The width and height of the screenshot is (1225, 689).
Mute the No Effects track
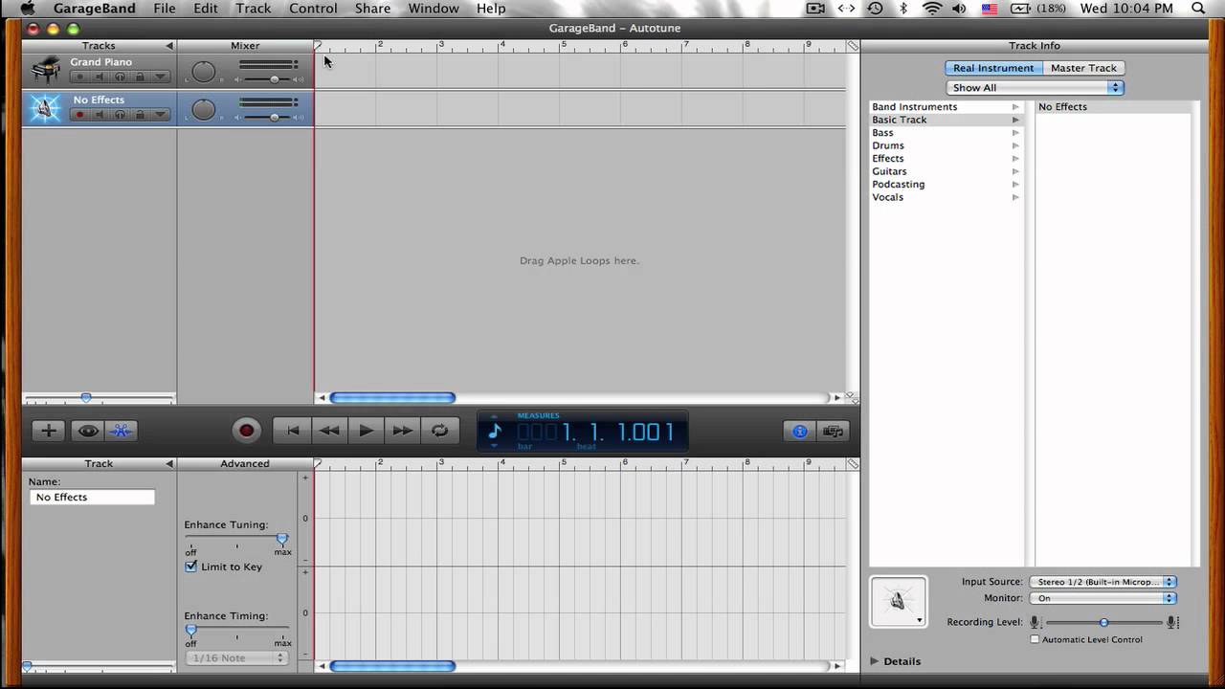pos(100,115)
